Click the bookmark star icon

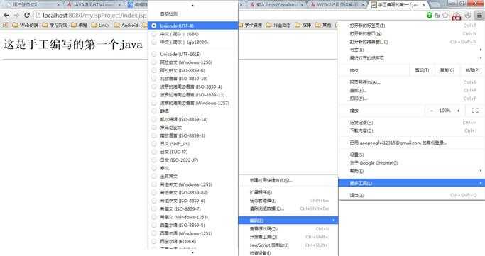445,15
